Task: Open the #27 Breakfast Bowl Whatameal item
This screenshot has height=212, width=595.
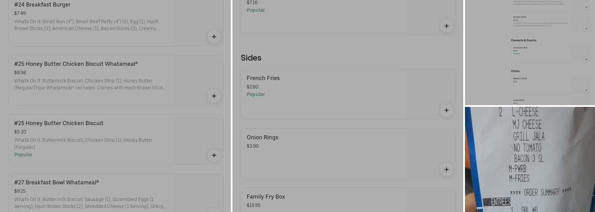Action: click(x=57, y=183)
